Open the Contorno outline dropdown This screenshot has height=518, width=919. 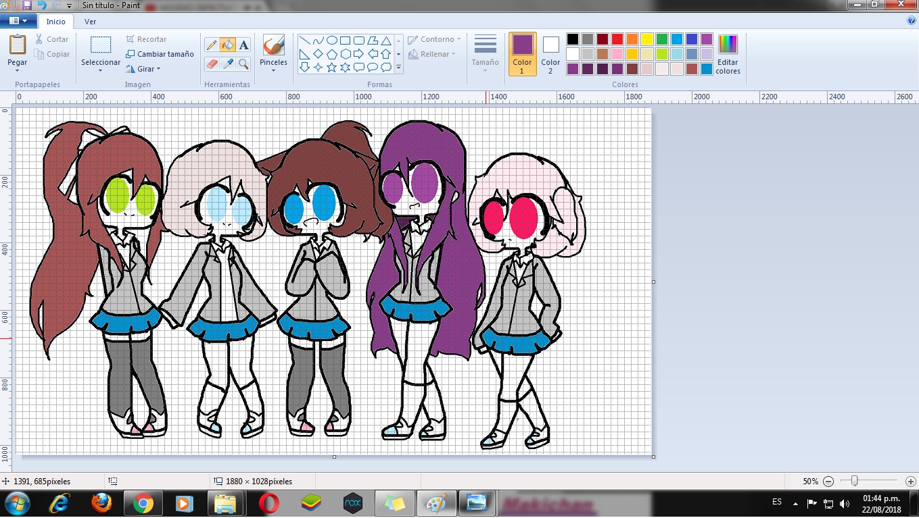[435, 39]
